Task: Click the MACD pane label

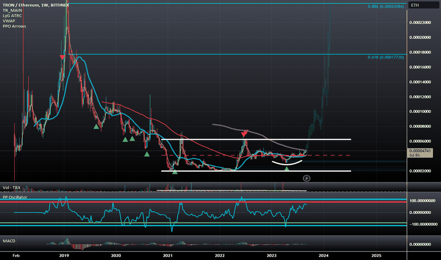Action: [x=9, y=241]
